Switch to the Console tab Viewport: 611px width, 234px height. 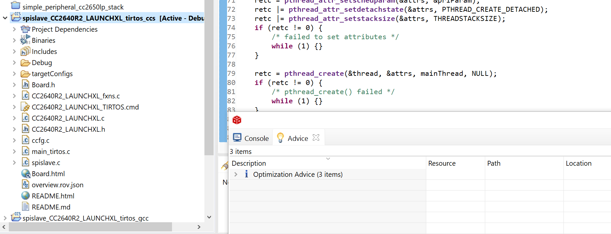[251, 138]
